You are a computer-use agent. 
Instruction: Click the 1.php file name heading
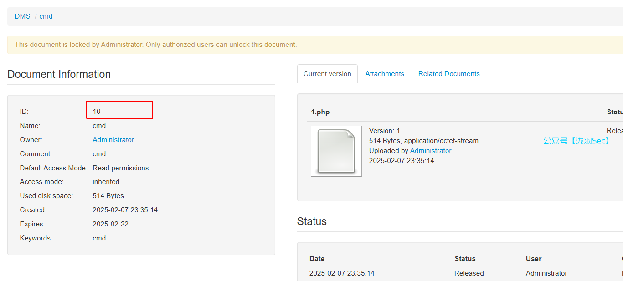[320, 112]
